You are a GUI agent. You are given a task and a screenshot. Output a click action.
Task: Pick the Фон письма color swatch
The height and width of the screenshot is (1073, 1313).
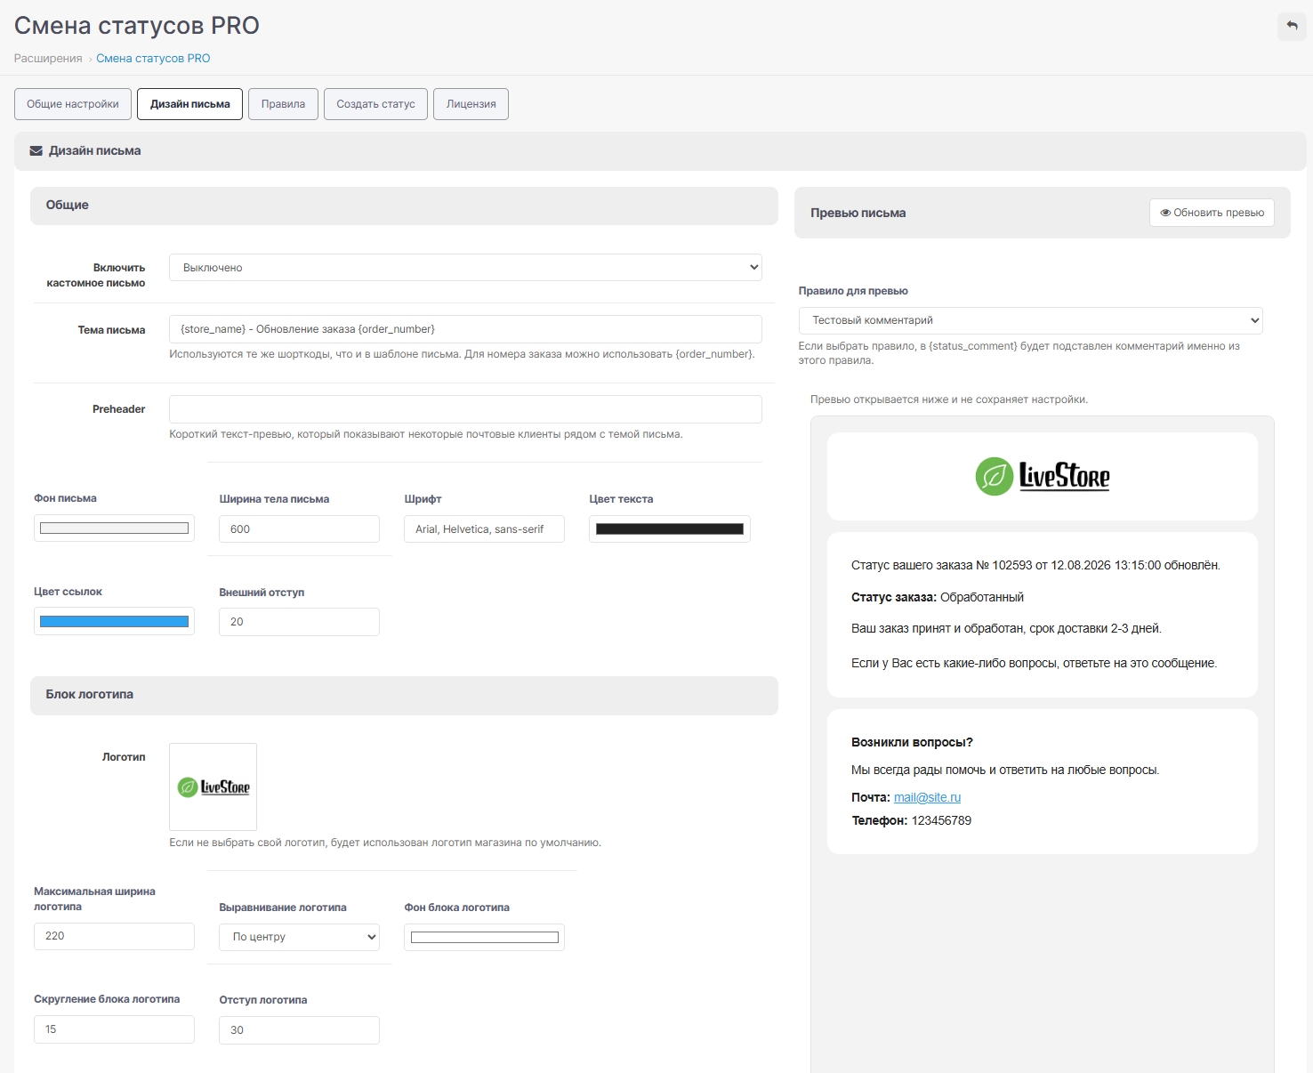tap(114, 528)
